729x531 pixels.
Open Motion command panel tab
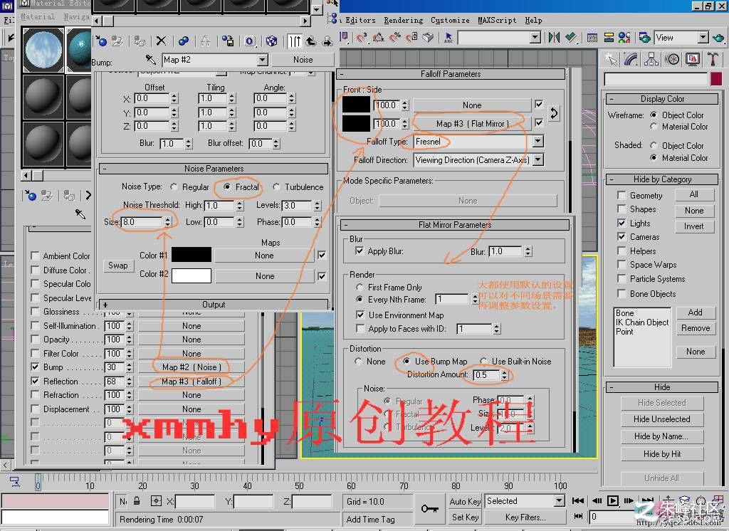(672, 59)
